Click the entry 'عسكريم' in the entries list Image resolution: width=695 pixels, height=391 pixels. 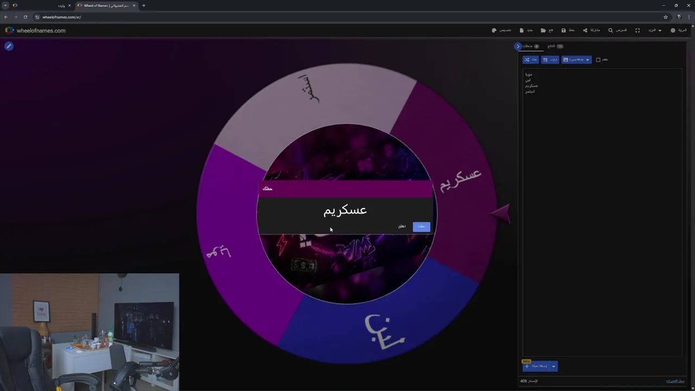[x=532, y=86]
